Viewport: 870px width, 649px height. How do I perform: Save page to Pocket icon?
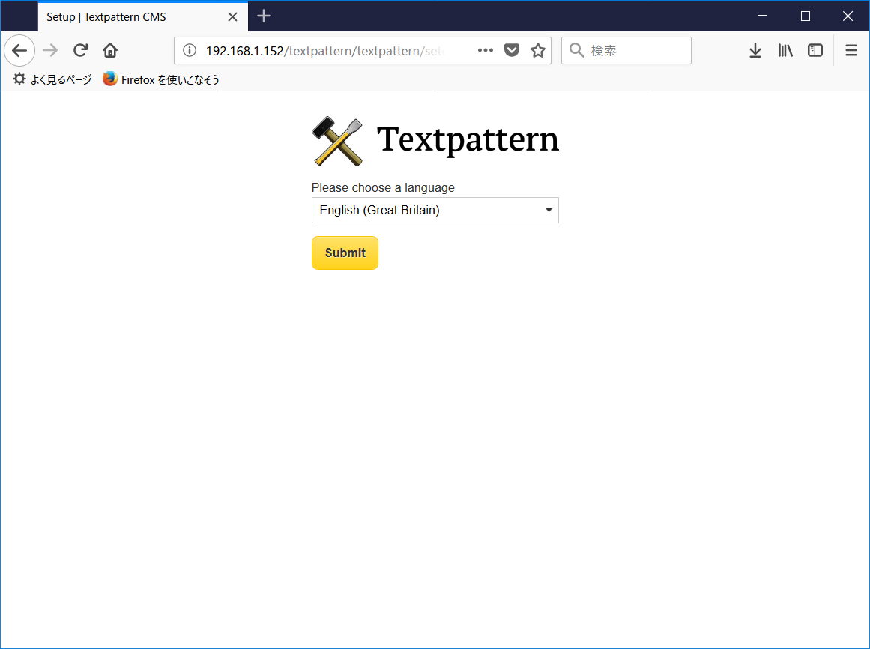click(512, 50)
